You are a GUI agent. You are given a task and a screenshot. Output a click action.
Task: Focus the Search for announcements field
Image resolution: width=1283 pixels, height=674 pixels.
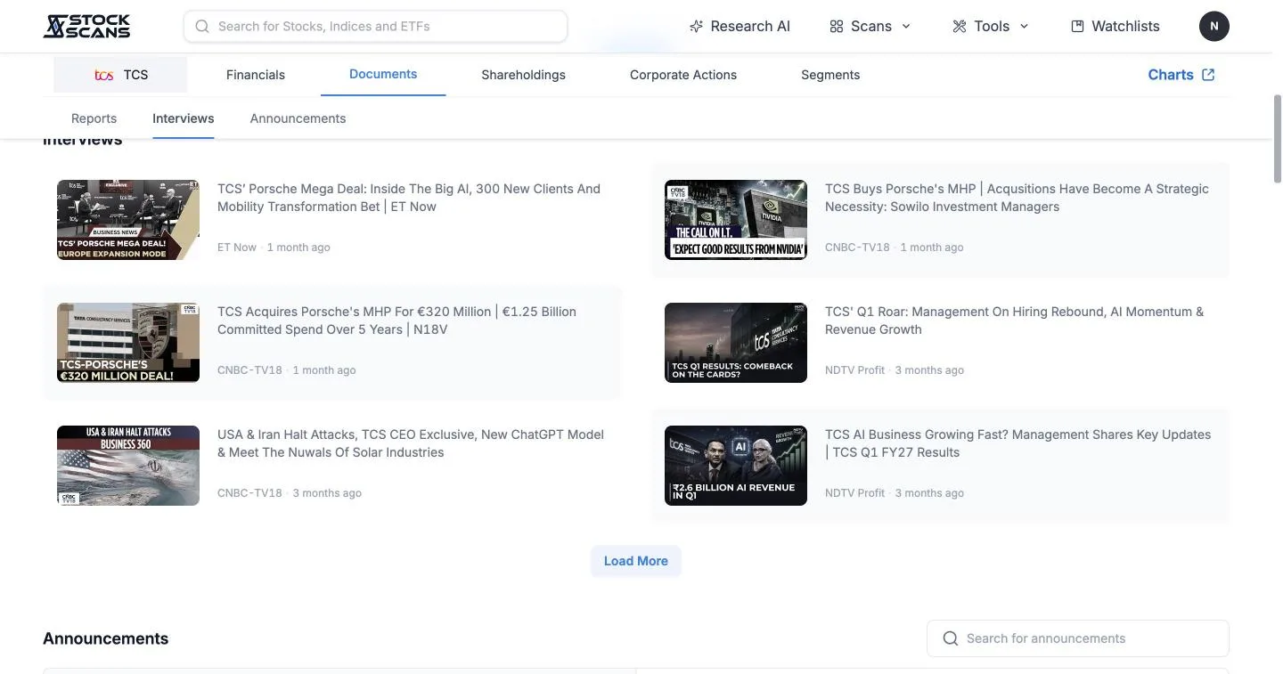click(x=1078, y=638)
